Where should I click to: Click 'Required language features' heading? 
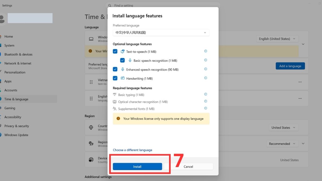coord(133,88)
